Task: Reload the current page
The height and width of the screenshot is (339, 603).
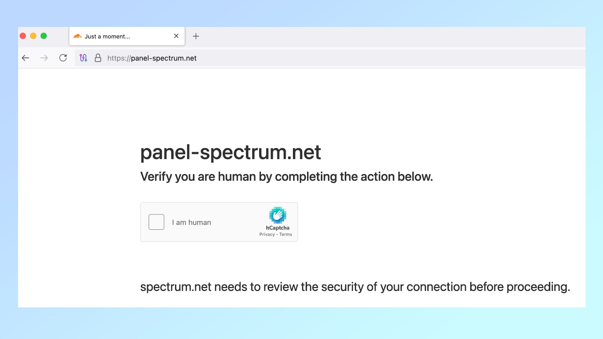Action: [63, 58]
